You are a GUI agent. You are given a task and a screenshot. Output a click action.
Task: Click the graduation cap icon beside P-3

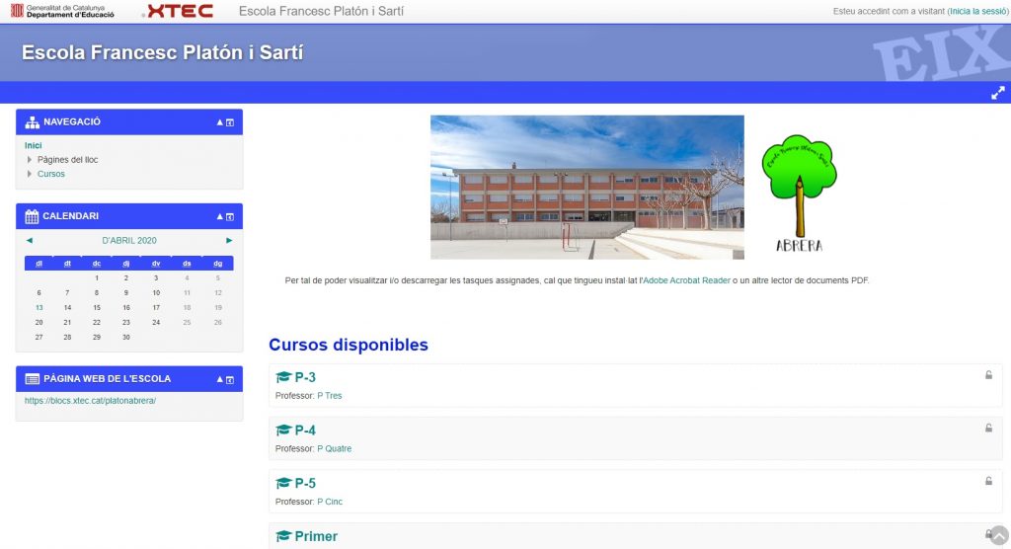(x=283, y=377)
